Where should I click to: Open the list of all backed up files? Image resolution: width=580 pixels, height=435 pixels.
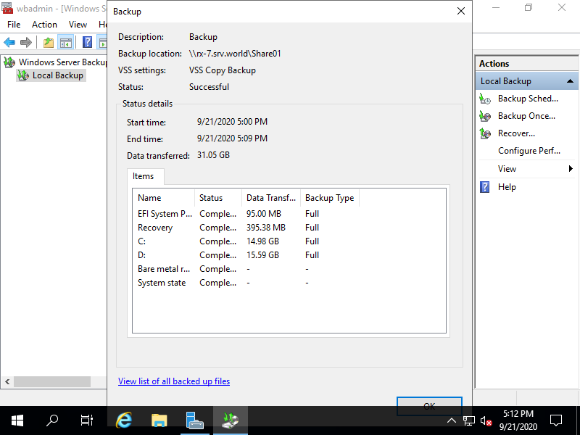point(174,381)
